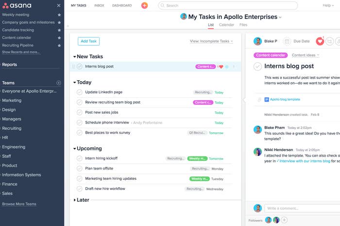The image size is (340, 226).
Task: Click Browse More Teams link
Action: click(x=19, y=204)
